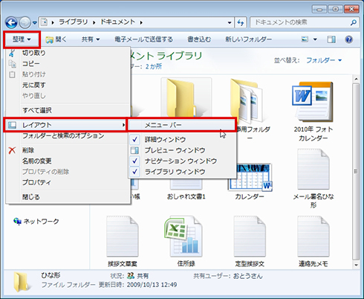Toggle the preview pane toolbar icon
Image resolution: width=364 pixels, height=299 pixels.
click(x=331, y=39)
